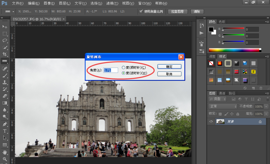Select the 度(顺时针) radio button

(124, 68)
